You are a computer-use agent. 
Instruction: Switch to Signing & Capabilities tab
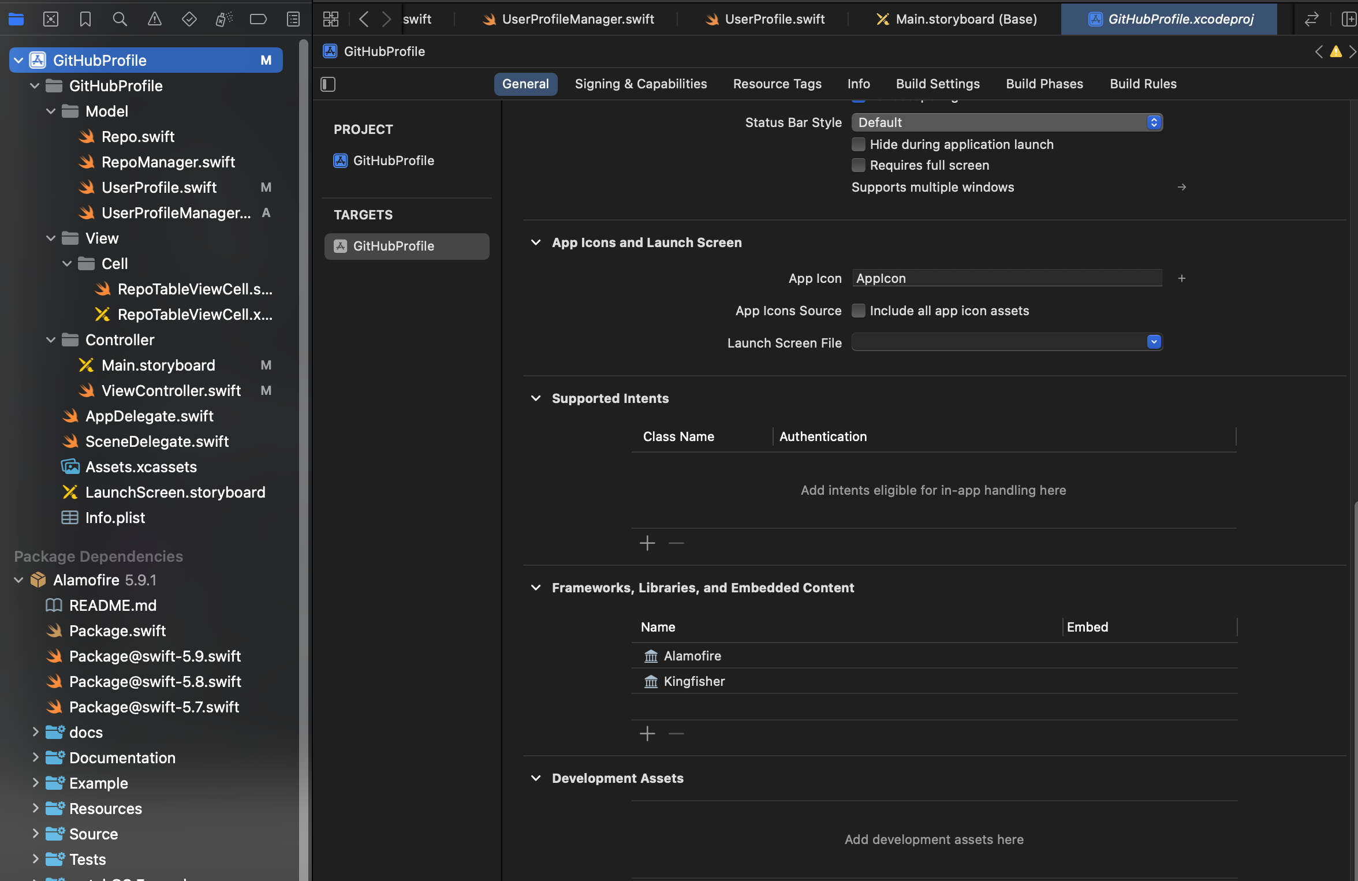[641, 84]
